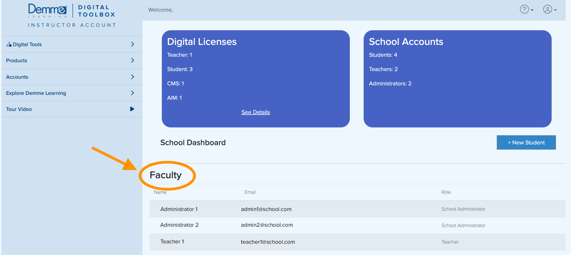Play the Tour Video via the play triangle
The width and height of the screenshot is (571, 255).
pos(132,109)
